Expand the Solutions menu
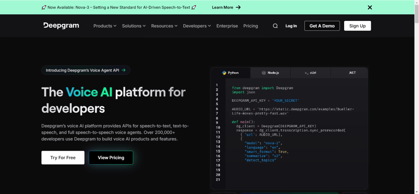The width and height of the screenshot is (419, 194). (134, 26)
